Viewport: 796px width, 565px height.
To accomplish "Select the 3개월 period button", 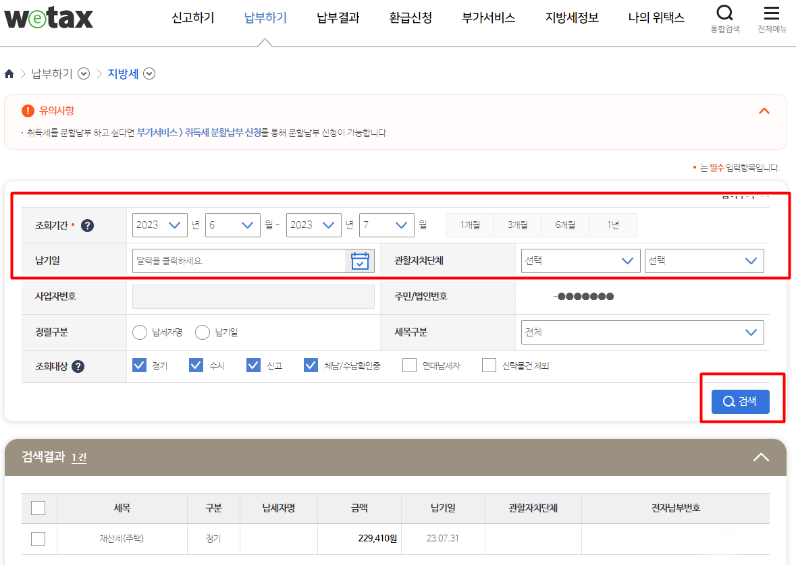I will coord(517,225).
